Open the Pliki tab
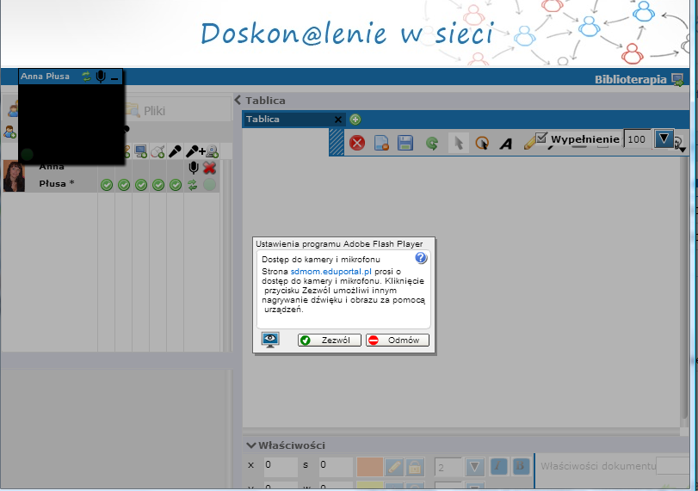698x491 pixels. 147,110
